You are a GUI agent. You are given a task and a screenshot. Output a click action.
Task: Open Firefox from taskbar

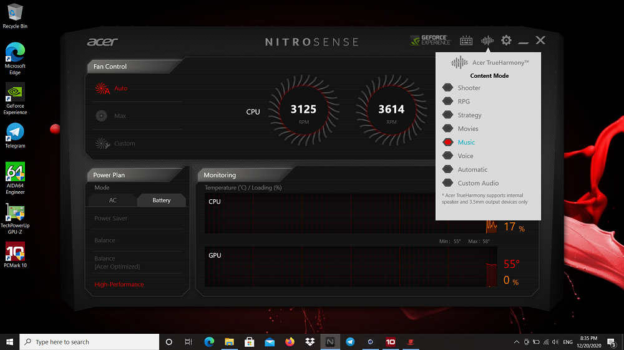click(x=290, y=342)
